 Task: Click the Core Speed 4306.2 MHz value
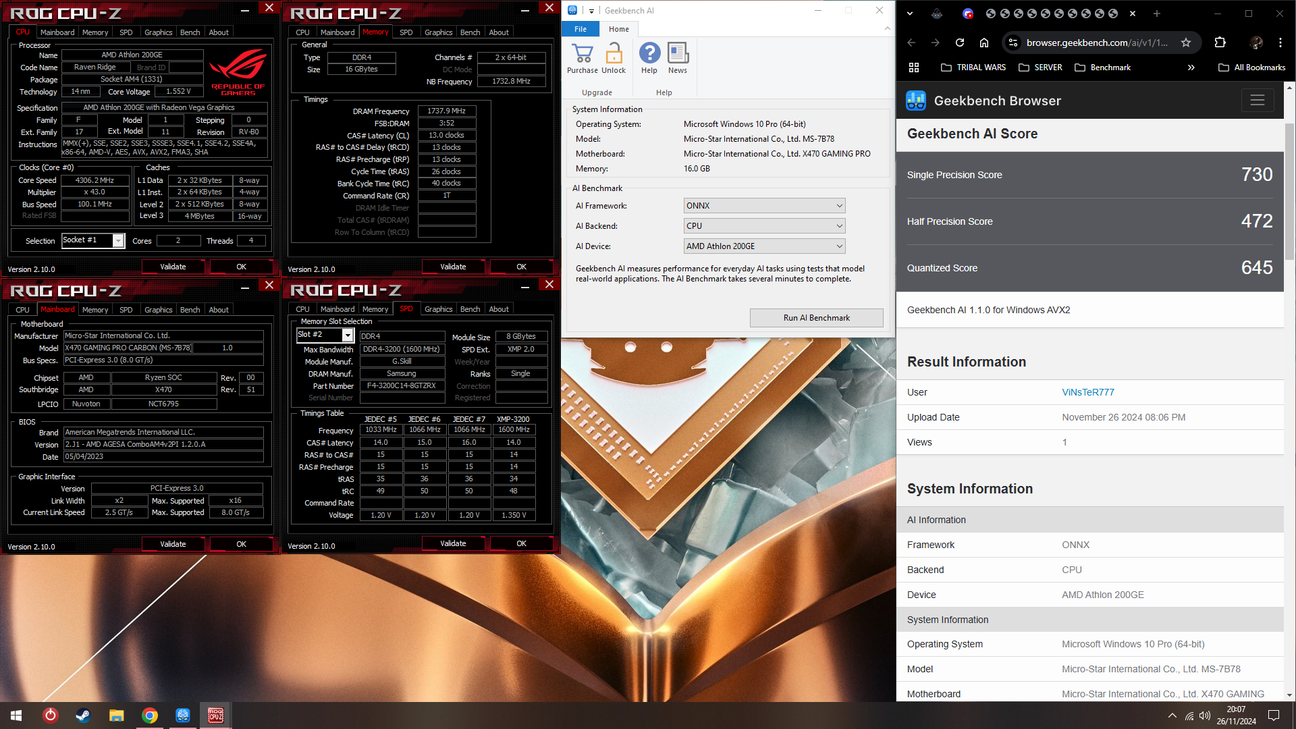[x=94, y=180]
